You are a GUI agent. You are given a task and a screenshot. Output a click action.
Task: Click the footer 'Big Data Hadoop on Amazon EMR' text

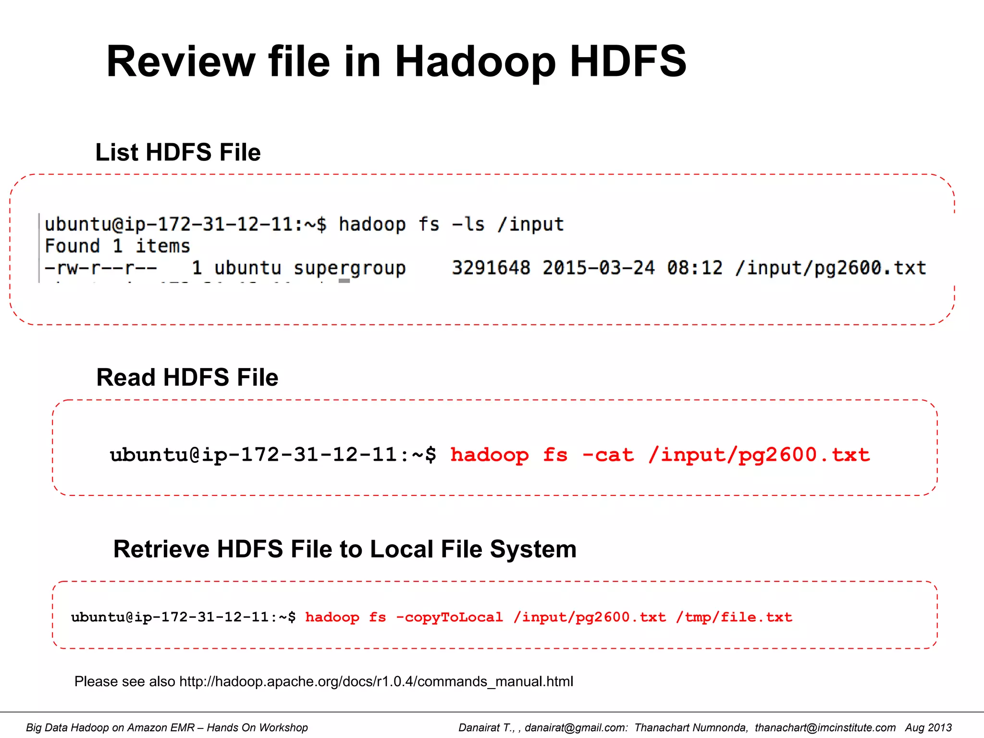(167, 727)
